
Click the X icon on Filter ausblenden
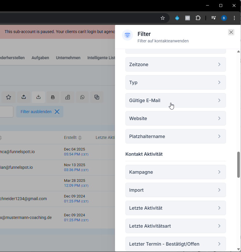pyautogui.click(x=57, y=112)
